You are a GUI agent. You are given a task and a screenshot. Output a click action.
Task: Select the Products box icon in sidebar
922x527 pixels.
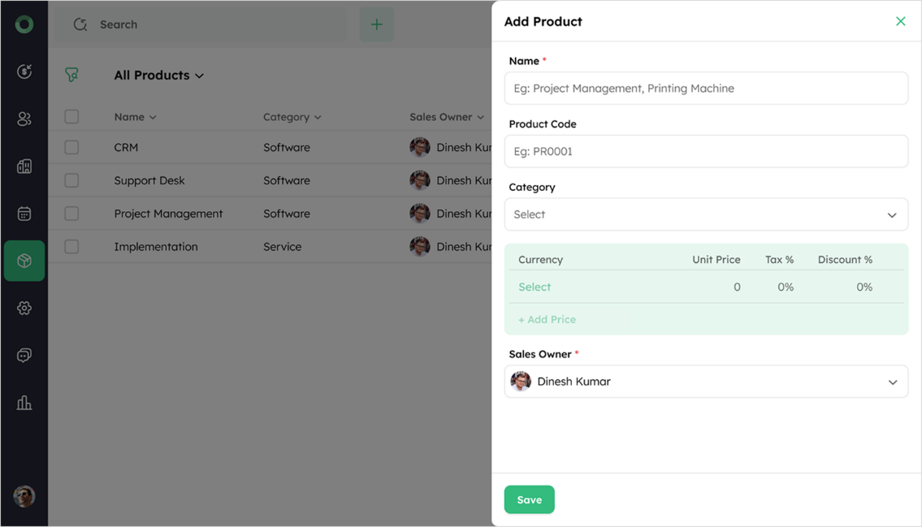click(x=24, y=261)
